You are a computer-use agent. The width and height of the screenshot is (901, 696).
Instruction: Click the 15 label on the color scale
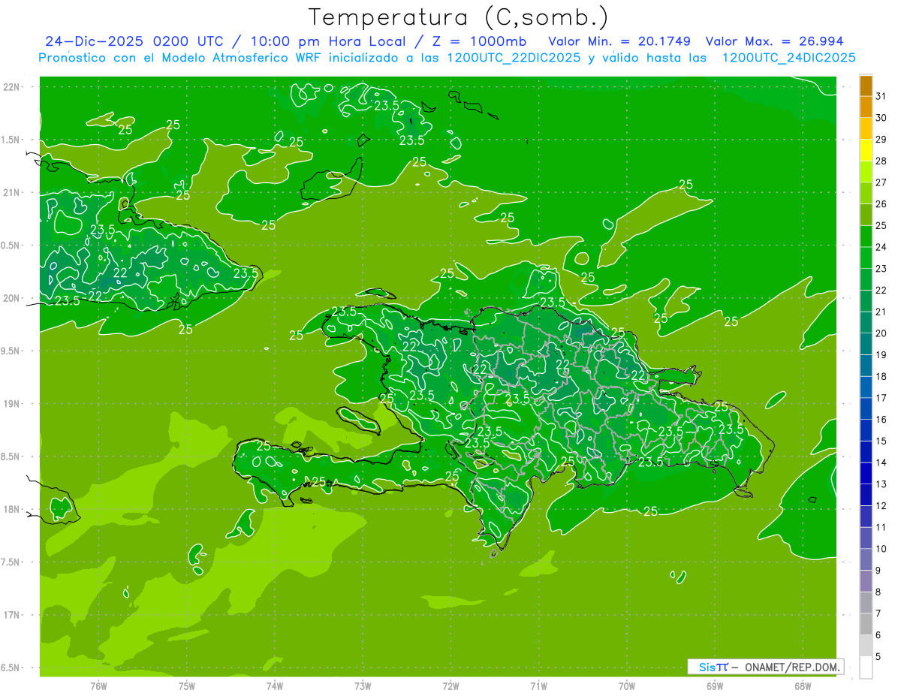[x=881, y=441]
